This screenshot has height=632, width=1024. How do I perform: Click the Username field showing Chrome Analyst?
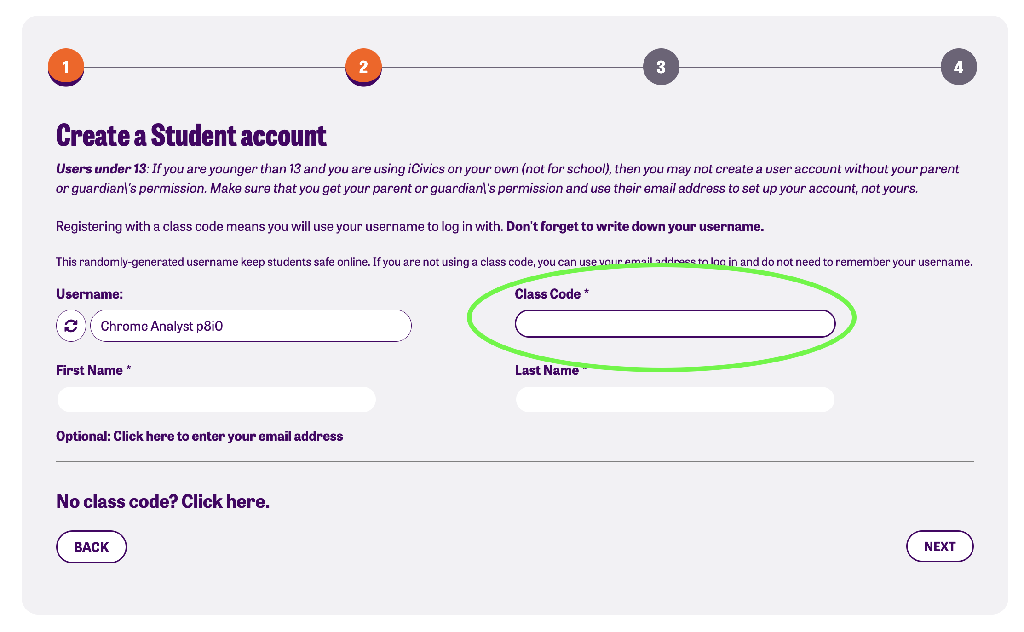[251, 326]
